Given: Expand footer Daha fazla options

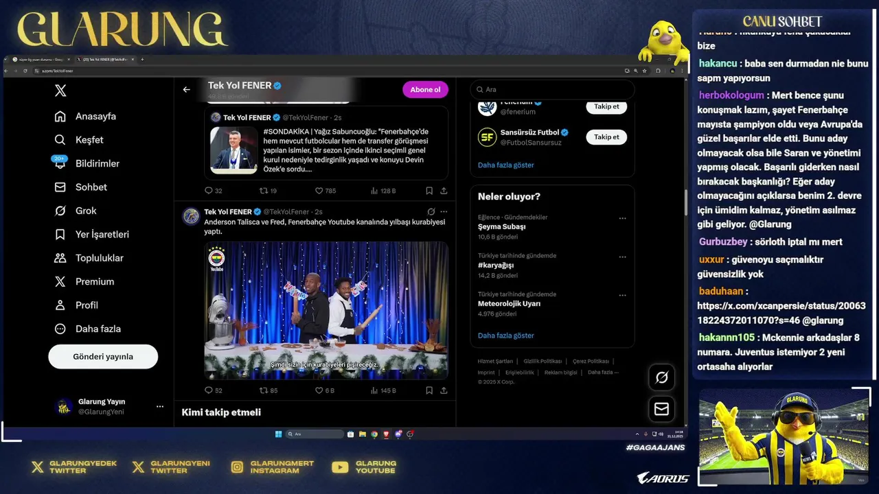Looking at the screenshot, I should [x=603, y=373].
